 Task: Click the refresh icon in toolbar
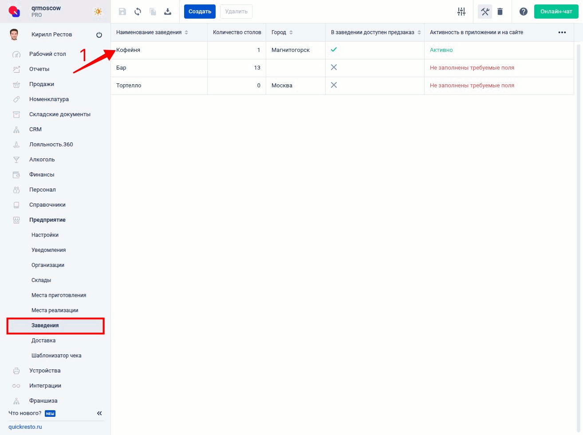coord(138,12)
